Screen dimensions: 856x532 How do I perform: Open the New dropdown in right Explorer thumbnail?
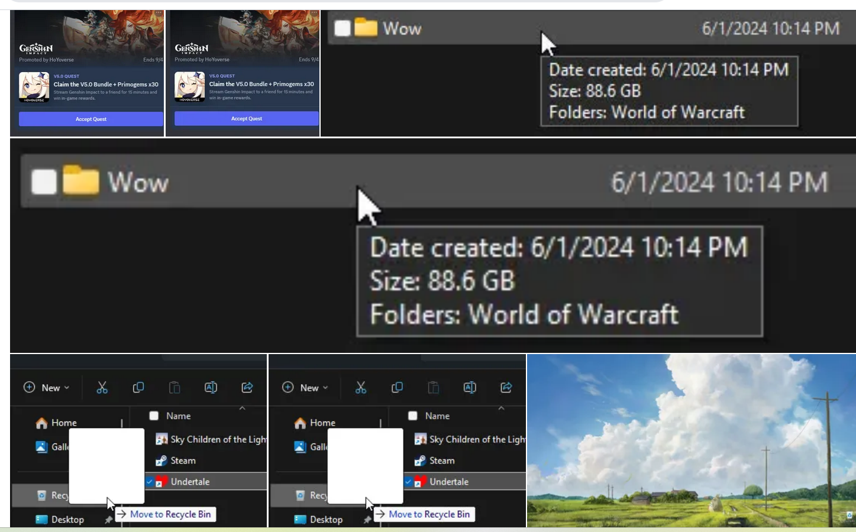coord(305,388)
